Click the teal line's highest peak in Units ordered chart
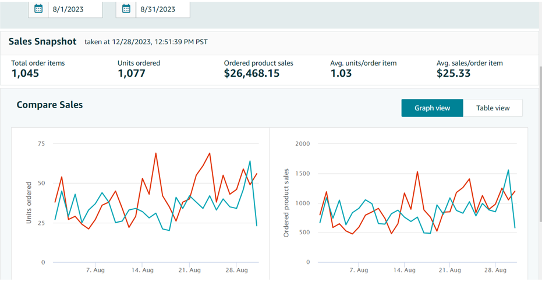This screenshot has height=286, width=542. 250,161
